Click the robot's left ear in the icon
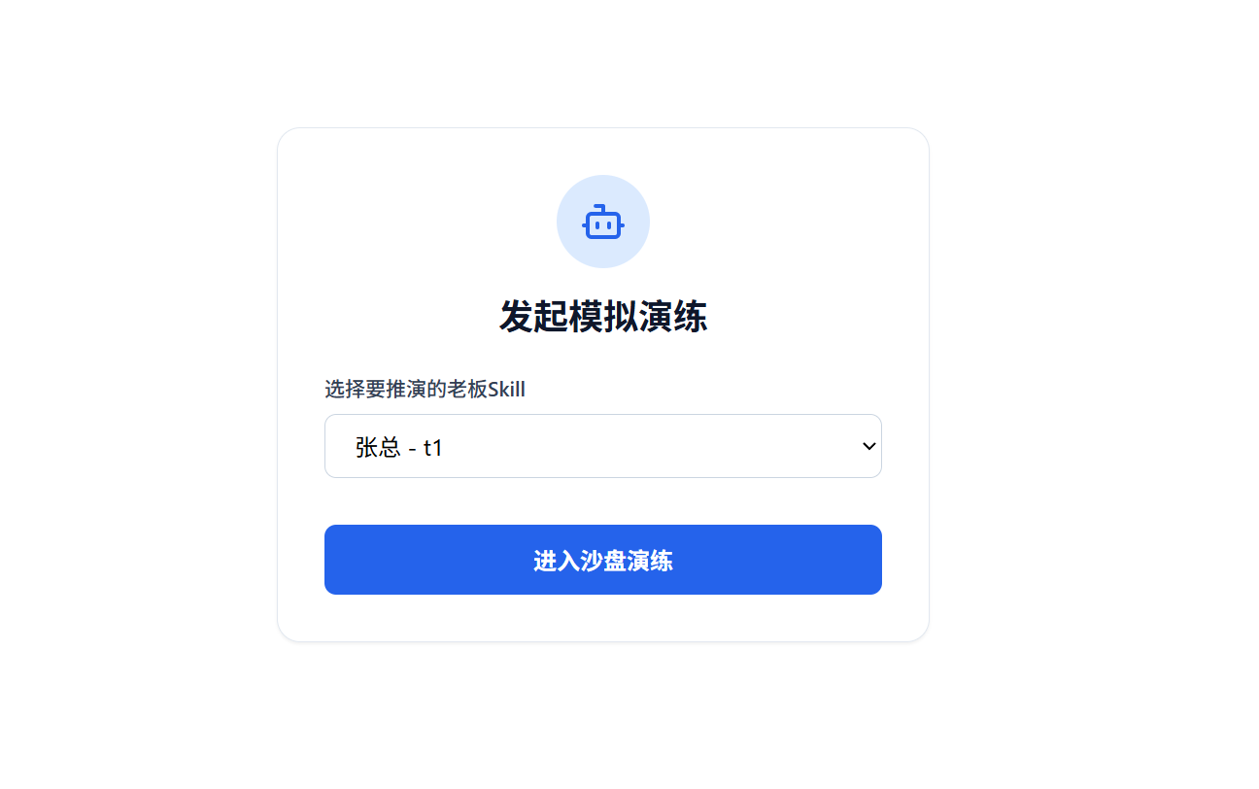Image resolution: width=1259 pixels, height=789 pixels. (585, 225)
